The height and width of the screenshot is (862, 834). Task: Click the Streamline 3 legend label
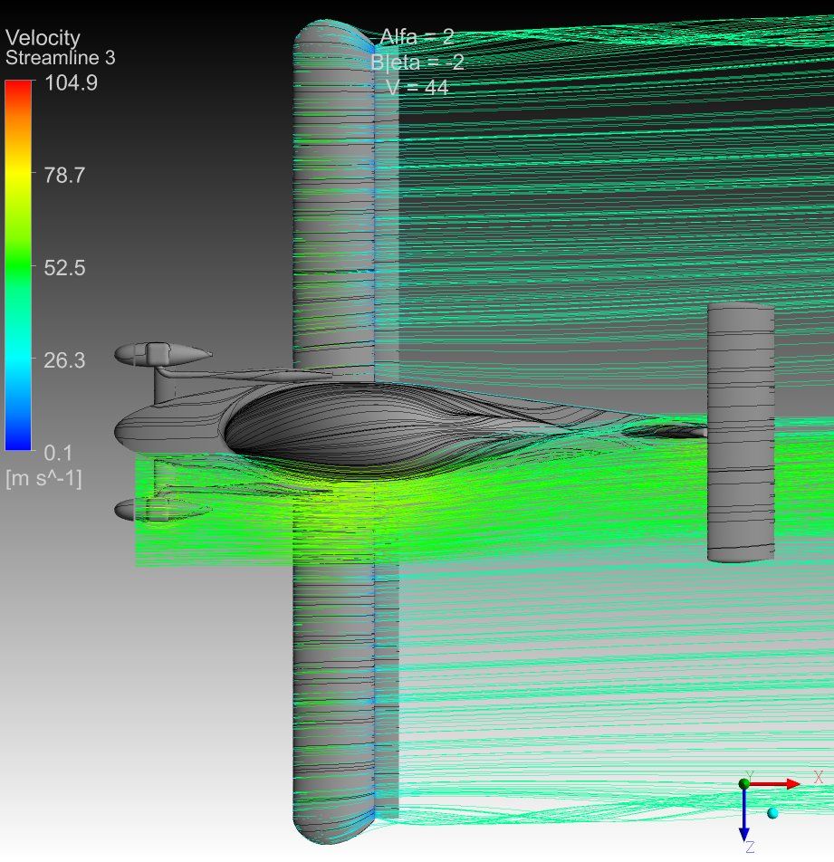coord(61,59)
